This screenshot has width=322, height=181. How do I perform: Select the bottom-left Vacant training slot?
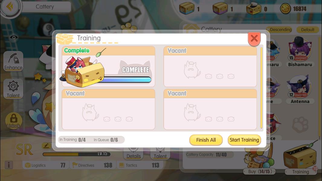108,109
